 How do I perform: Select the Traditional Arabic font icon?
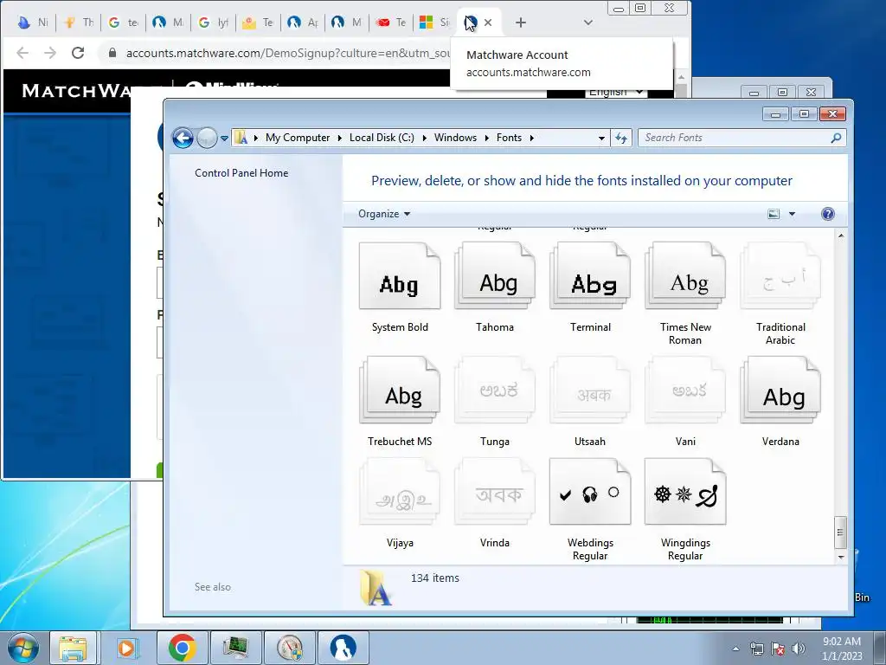(x=780, y=276)
